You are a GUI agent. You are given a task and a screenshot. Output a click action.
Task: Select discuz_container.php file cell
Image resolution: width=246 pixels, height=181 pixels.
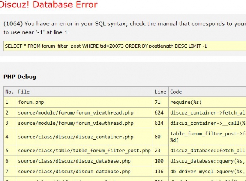(x=84, y=137)
